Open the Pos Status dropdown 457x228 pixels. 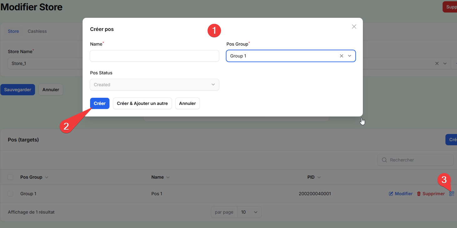click(155, 85)
